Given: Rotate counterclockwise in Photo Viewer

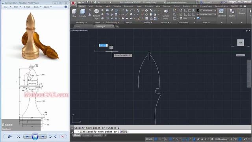Looking at the screenshot, I should [50, 136].
